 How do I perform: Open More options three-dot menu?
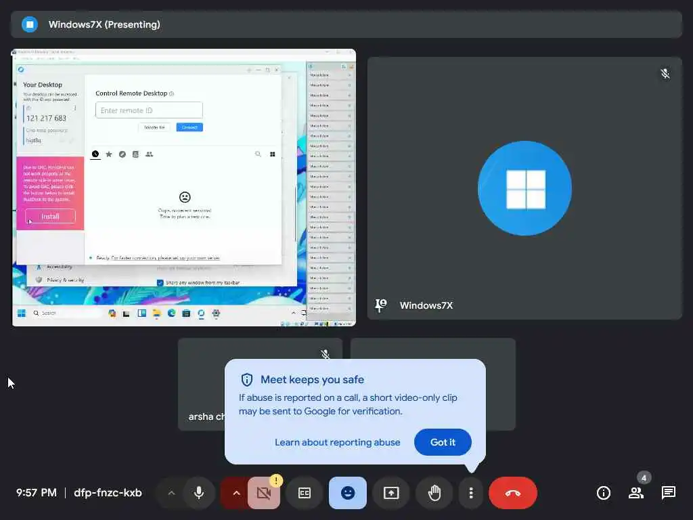coord(471,493)
